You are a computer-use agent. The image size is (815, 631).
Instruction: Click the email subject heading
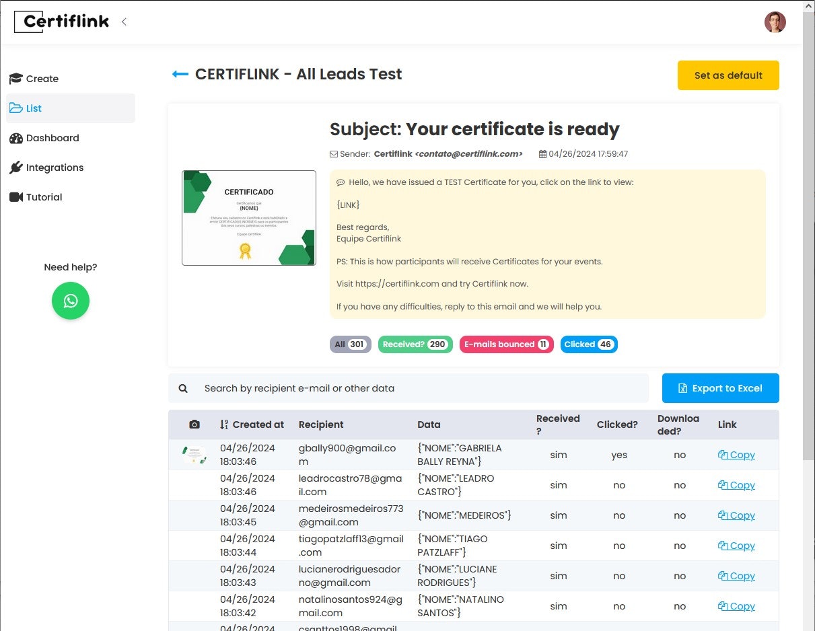(474, 129)
